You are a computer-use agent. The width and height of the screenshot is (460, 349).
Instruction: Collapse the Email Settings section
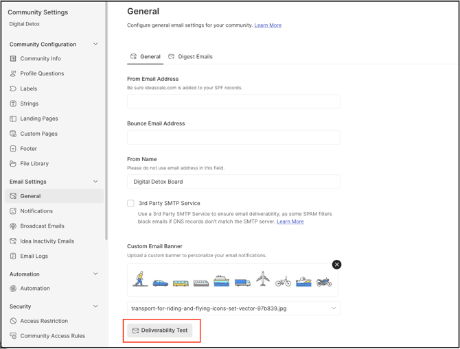point(95,182)
